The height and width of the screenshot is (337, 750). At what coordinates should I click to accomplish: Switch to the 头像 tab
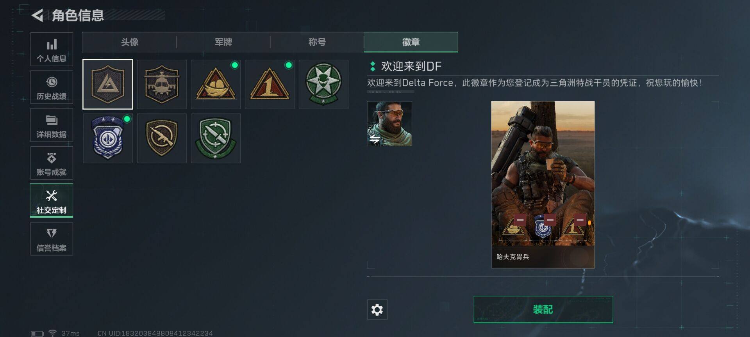point(129,42)
